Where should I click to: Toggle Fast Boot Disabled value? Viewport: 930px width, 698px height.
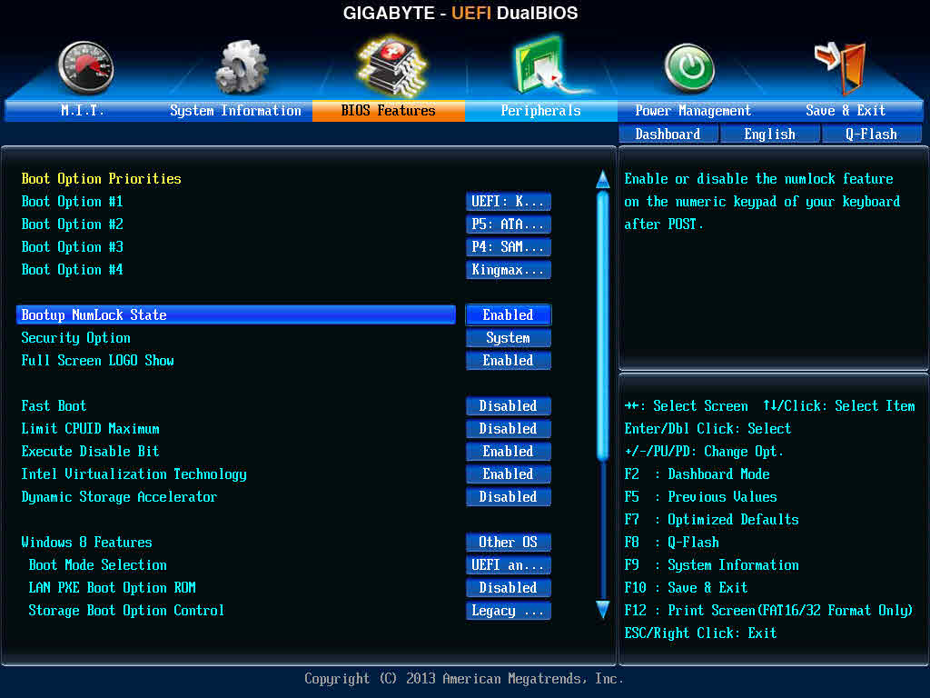point(509,406)
